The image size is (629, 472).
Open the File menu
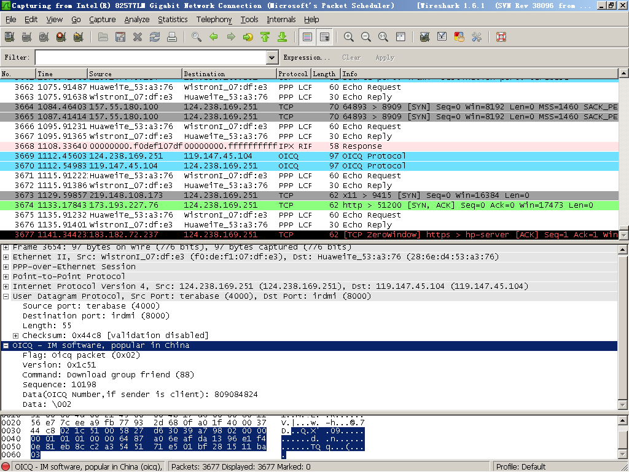pos(10,19)
